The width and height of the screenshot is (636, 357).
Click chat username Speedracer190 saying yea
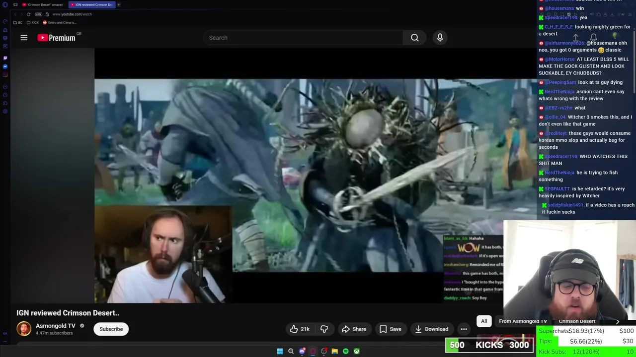(x=561, y=17)
